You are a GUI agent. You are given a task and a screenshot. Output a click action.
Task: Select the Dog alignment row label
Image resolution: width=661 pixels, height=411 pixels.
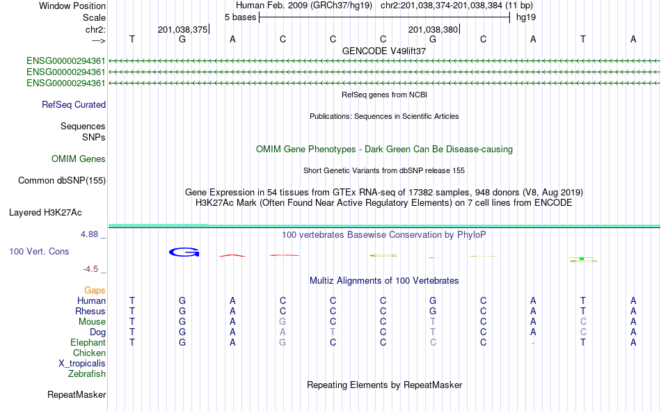(98, 332)
